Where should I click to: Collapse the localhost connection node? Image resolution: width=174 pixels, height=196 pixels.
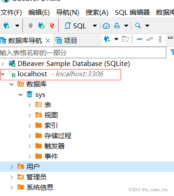[3, 74]
